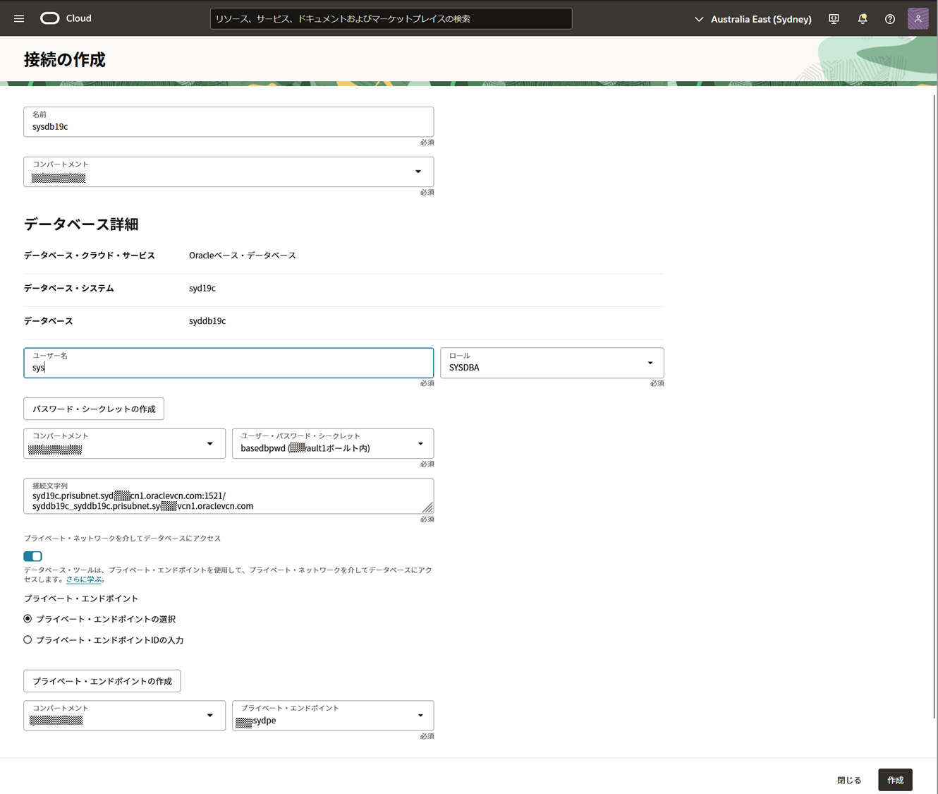This screenshot has width=938, height=794.
Task: Open the help question mark icon
Action: [890, 19]
